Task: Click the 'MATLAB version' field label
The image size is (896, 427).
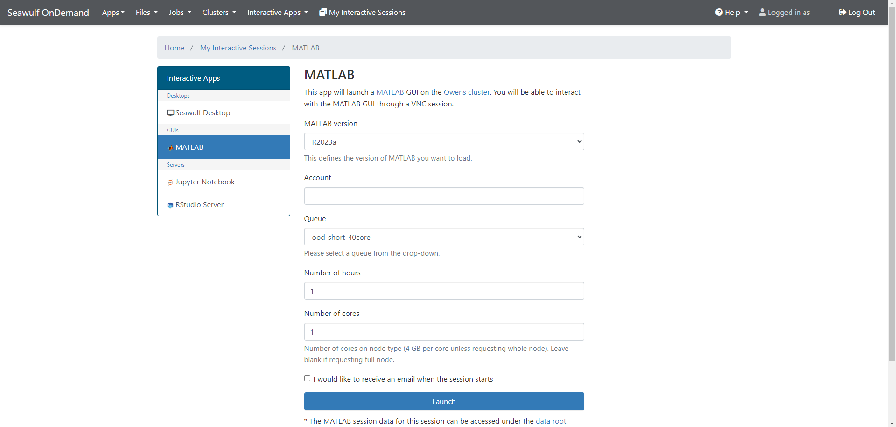Action: pyautogui.click(x=331, y=123)
